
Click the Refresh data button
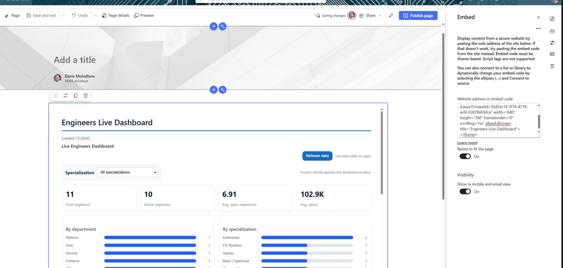tap(318, 155)
